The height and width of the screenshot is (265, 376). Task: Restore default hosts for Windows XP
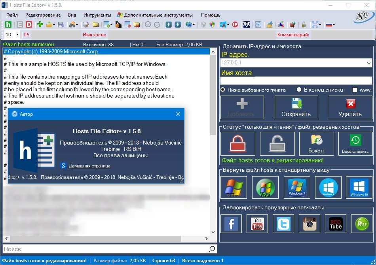pyautogui.click(x=234, y=187)
